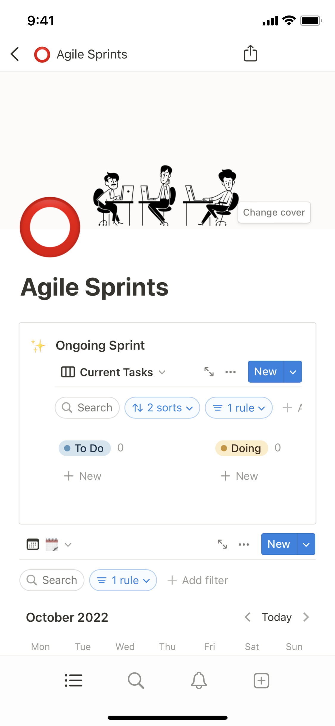Add a new card under To Do
Image resolution: width=335 pixels, height=726 pixels.
(x=83, y=476)
